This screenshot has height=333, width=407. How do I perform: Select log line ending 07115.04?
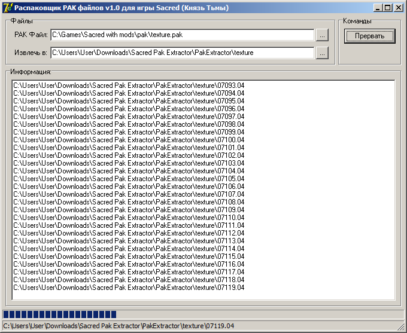(x=129, y=256)
